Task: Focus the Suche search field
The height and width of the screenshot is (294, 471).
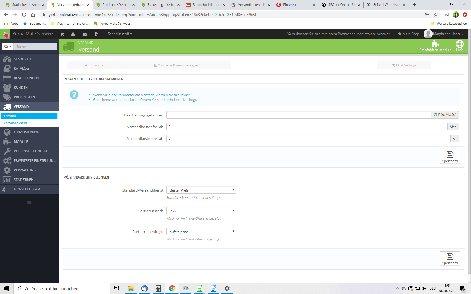Action: (x=35, y=46)
